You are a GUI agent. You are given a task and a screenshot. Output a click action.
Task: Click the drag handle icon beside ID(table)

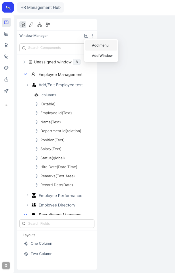[36, 104]
